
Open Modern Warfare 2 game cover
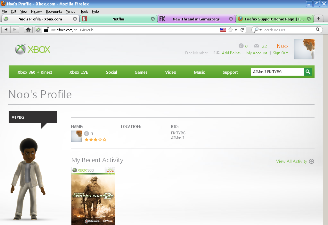point(93,196)
